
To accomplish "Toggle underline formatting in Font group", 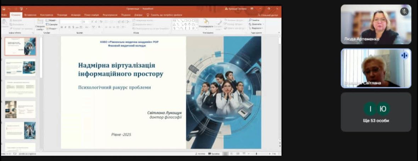I will coord(69,27).
